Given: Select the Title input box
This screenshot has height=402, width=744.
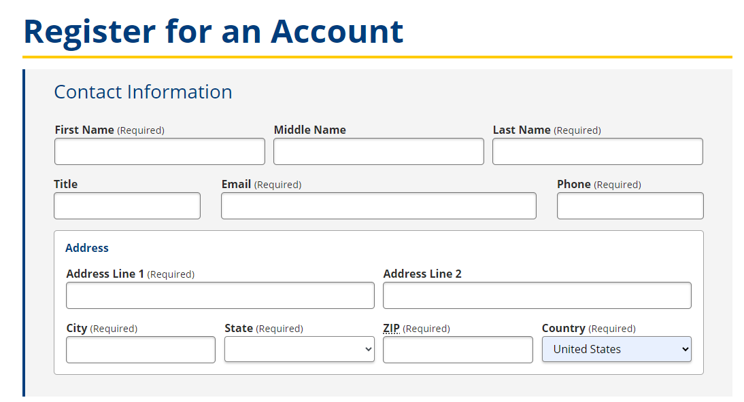Looking at the screenshot, I should pos(127,206).
